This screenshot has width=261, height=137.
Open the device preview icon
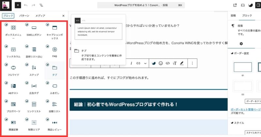243,5
